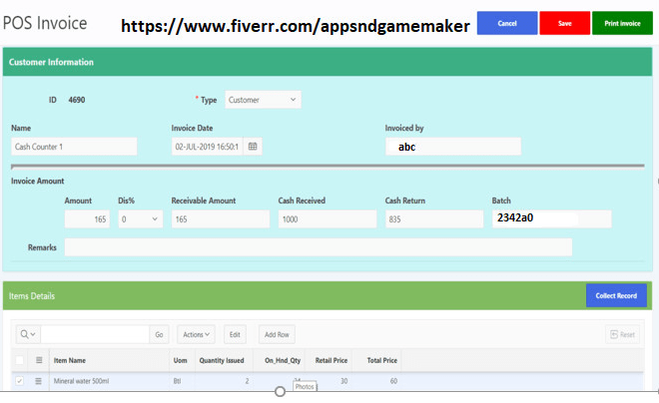Open the Actions menu
The width and height of the screenshot is (659, 403).
[x=196, y=334]
